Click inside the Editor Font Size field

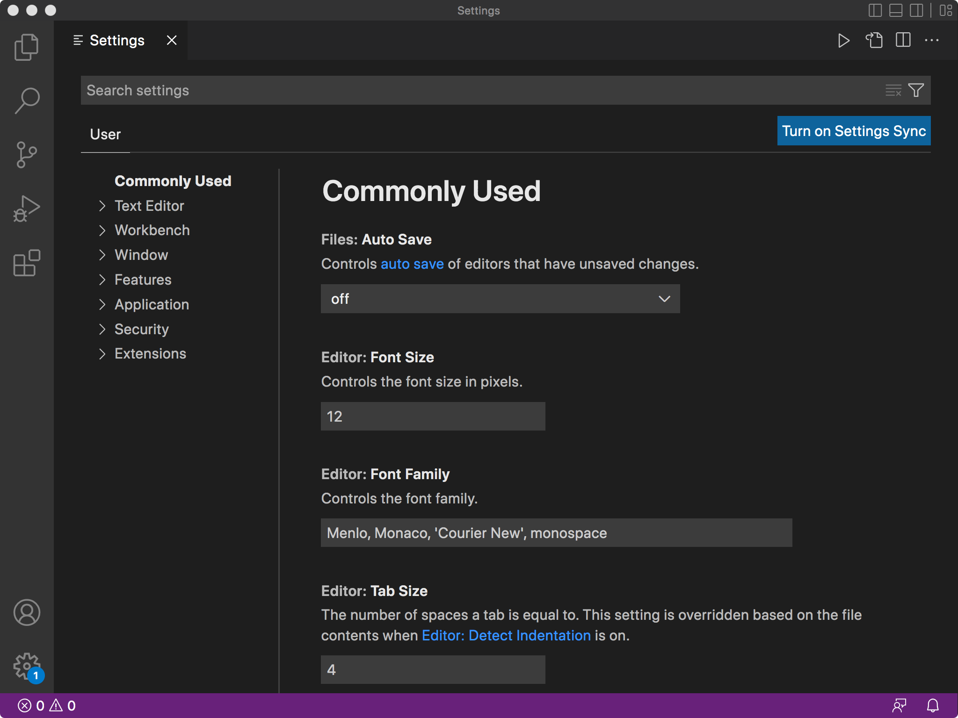click(432, 416)
